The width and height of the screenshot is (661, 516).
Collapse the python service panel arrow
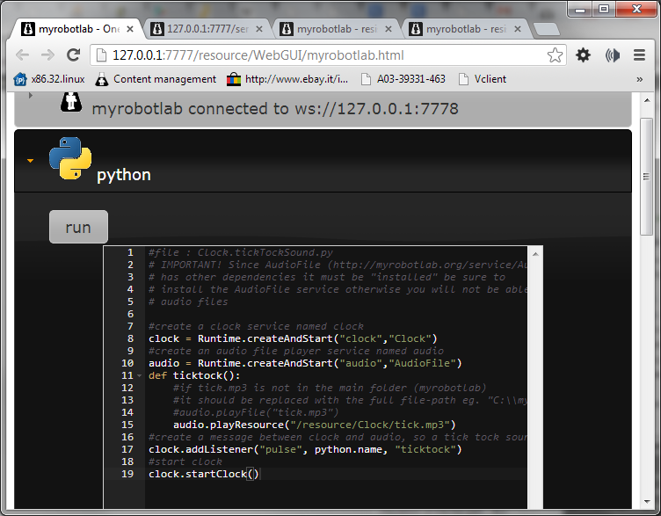pos(30,161)
